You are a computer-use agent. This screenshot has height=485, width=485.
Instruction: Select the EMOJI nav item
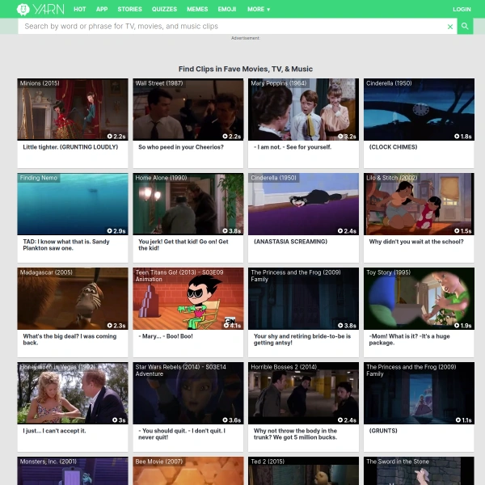point(226,10)
